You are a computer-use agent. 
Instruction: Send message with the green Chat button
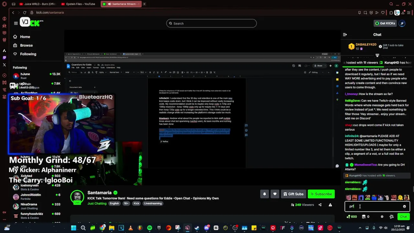(x=403, y=216)
